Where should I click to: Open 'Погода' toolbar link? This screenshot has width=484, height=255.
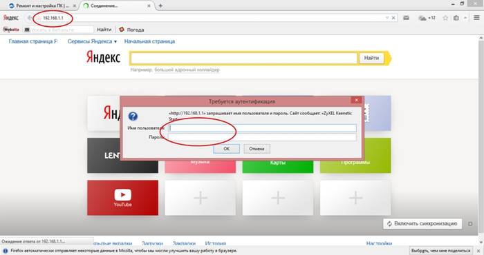(x=131, y=30)
